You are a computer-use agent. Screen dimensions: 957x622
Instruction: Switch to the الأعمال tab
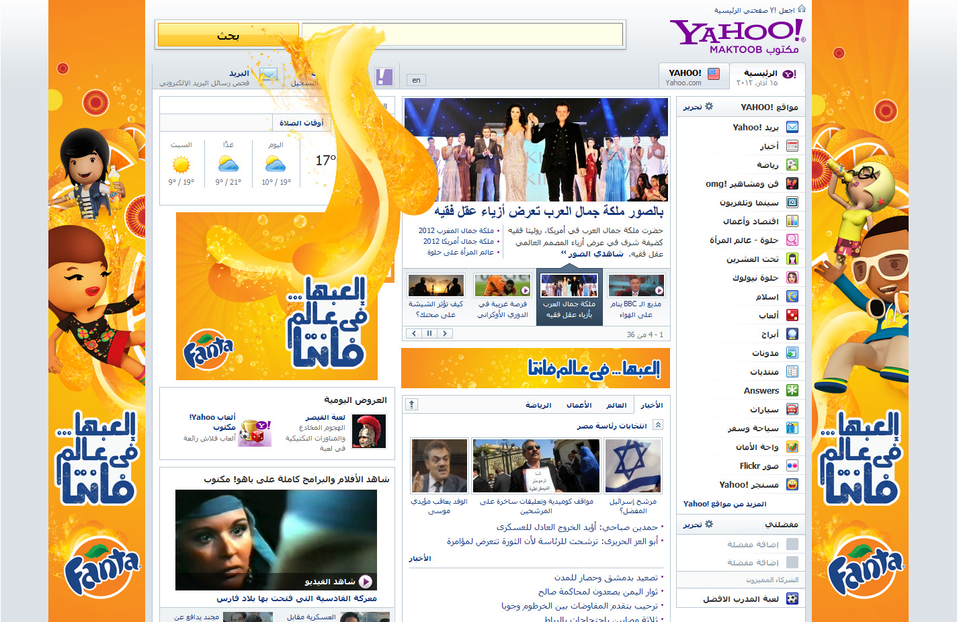pyautogui.click(x=579, y=405)
